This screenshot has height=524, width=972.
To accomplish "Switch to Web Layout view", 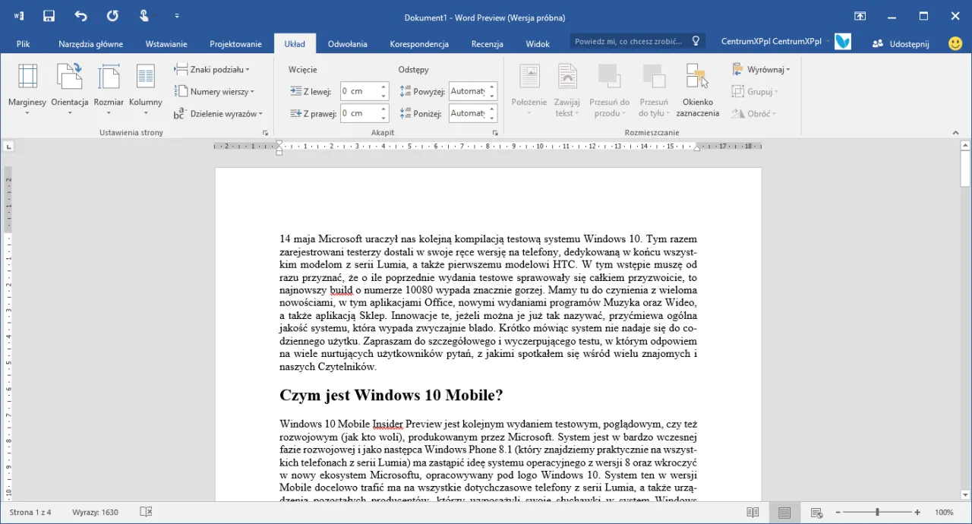I will click(816, 513).
